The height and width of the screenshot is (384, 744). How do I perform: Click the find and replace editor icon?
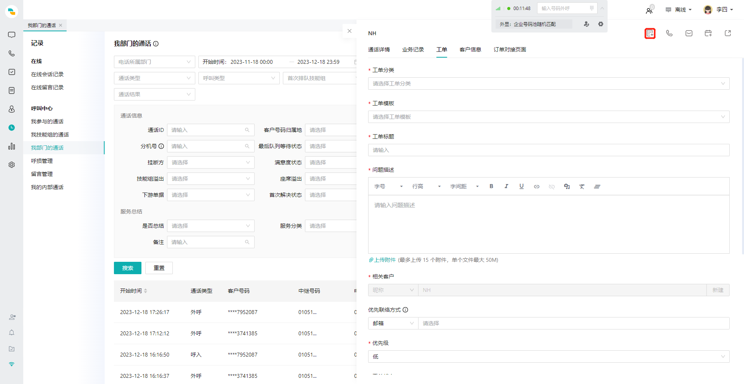pyautogui.click(x=567, y=186)
